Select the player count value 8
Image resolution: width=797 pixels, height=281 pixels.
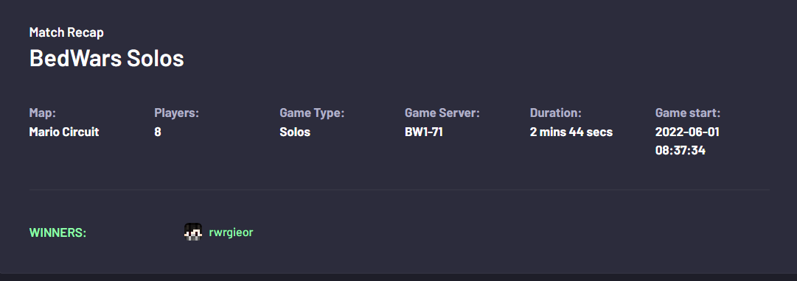point(158,132)
